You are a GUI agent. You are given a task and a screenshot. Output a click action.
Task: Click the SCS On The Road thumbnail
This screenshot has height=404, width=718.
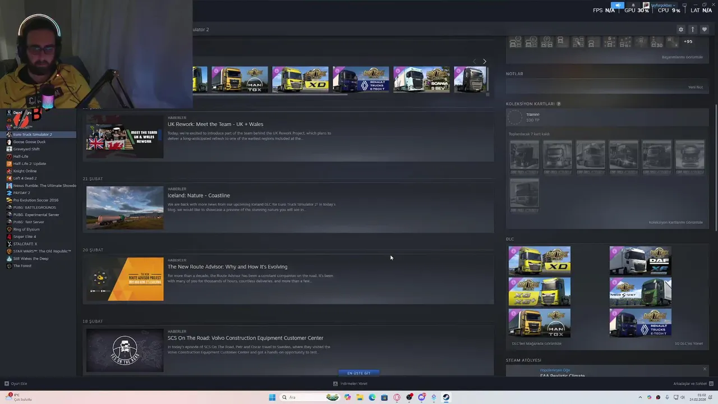point(125,351)
